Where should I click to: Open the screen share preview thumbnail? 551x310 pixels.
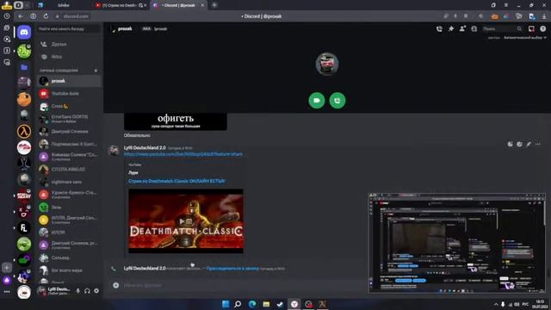(457, 243)
